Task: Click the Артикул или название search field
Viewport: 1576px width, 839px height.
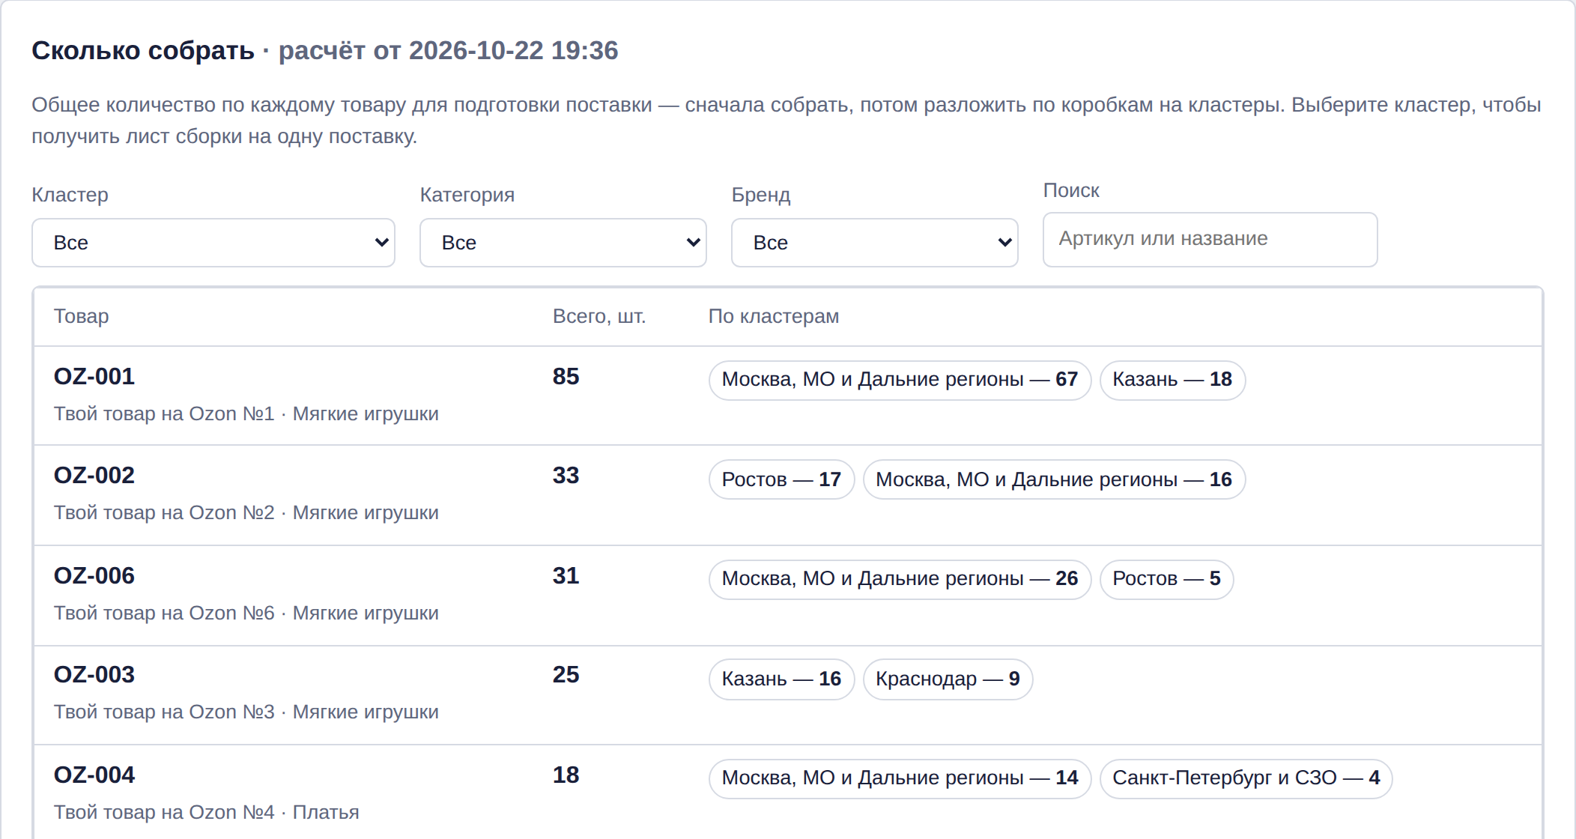Action: (x=1210, y=240)
